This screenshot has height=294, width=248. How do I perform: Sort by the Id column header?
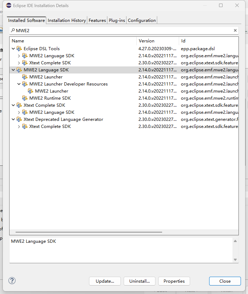click(209, 41)
